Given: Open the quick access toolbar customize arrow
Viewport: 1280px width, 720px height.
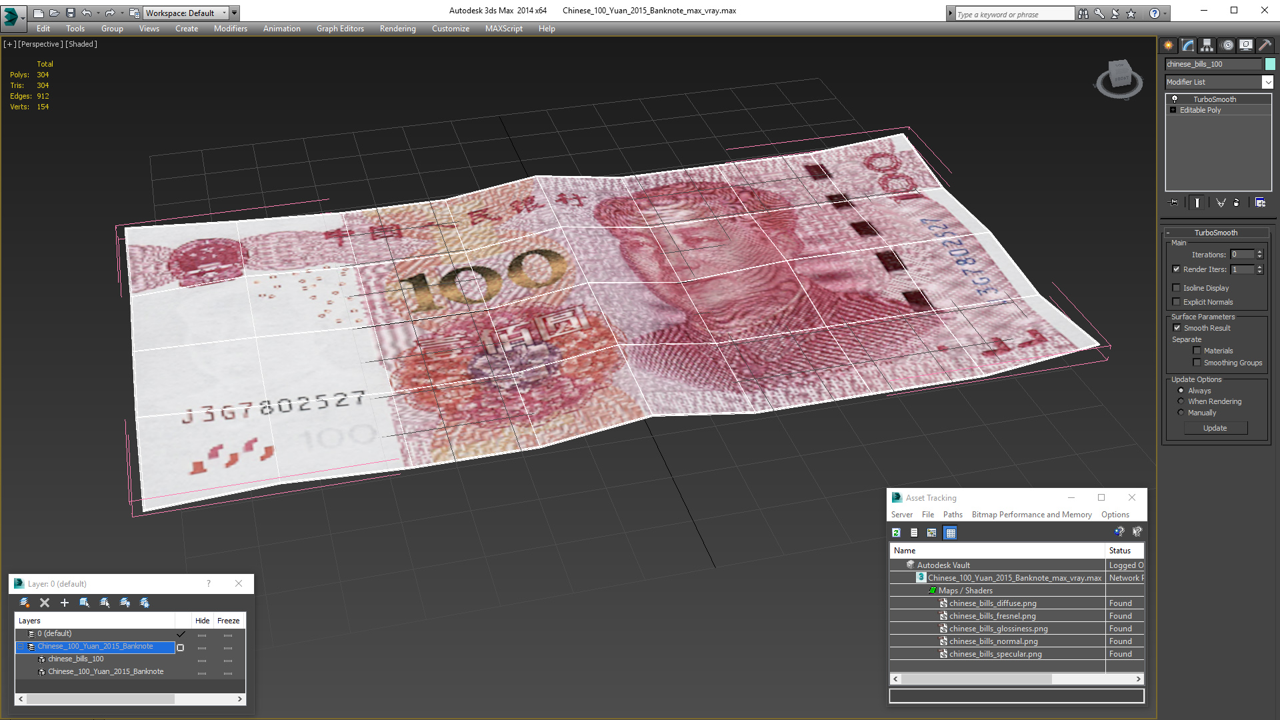Looking at the screenshot, I should [x=235, y=13].
